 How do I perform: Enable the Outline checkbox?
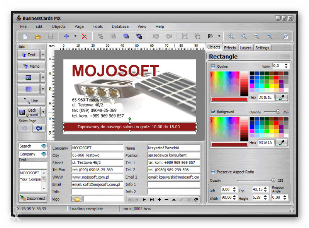click(x=213, y=66)
